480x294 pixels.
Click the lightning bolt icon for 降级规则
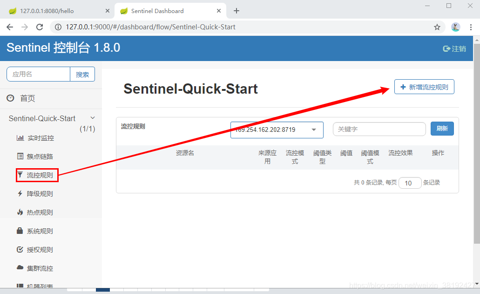click(20, 193)
